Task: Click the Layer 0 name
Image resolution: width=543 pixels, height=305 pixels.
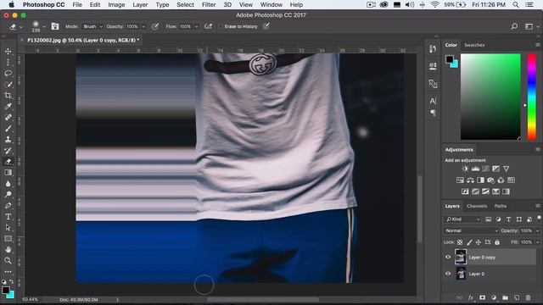Action: tap(477, 274)
